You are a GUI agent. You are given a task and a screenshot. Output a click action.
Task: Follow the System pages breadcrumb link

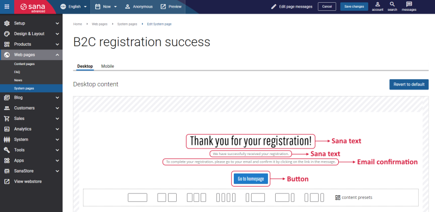tap(127, 24)
